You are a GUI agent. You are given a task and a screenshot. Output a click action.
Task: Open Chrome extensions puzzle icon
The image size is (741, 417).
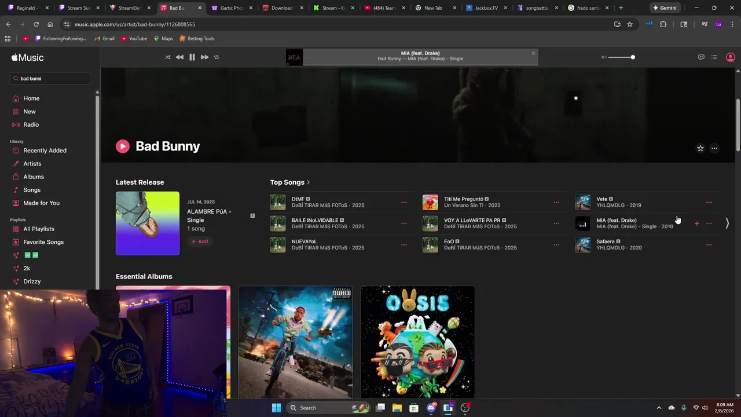pos(663,24)
